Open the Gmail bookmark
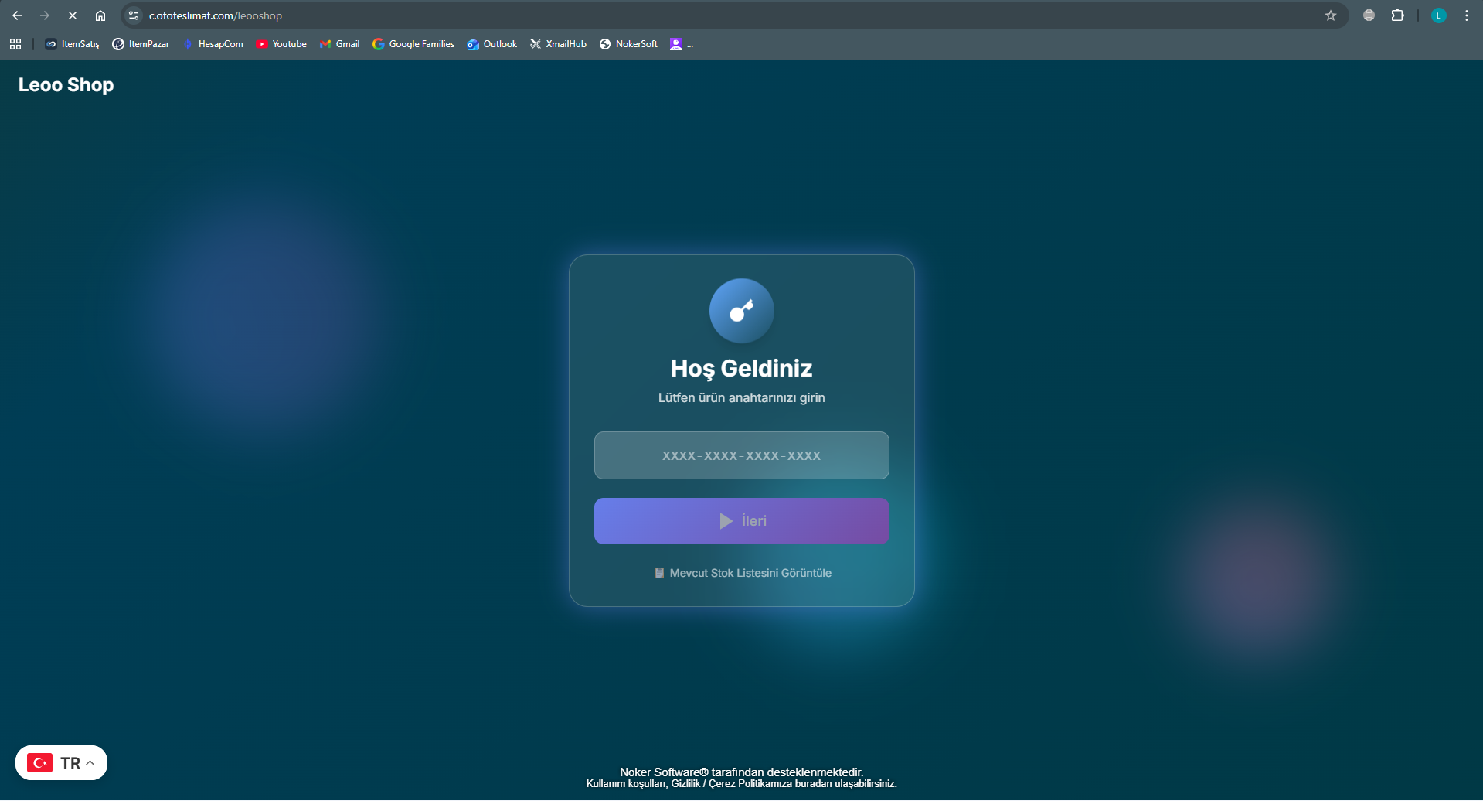This screenshot has height=801, width=1483. pyautogui.click(x=339, y=44)
